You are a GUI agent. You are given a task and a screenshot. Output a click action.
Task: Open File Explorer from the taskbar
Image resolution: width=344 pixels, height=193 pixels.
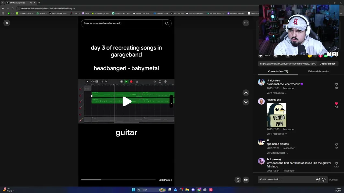[x=187, y=190]
